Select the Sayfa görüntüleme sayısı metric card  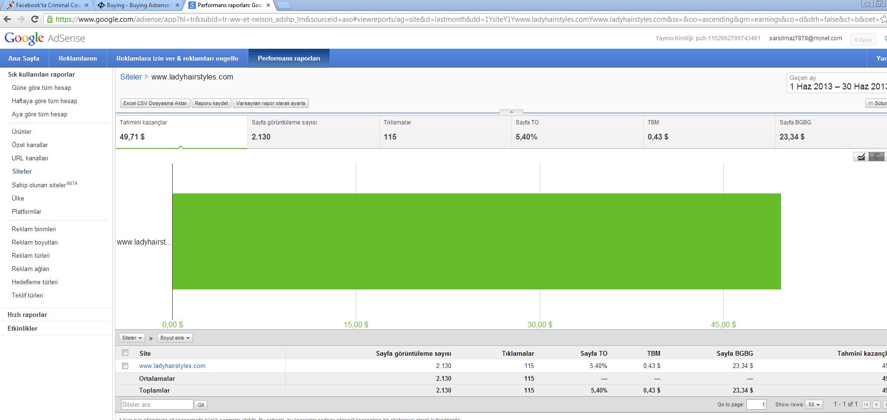(x=313, y=132)
